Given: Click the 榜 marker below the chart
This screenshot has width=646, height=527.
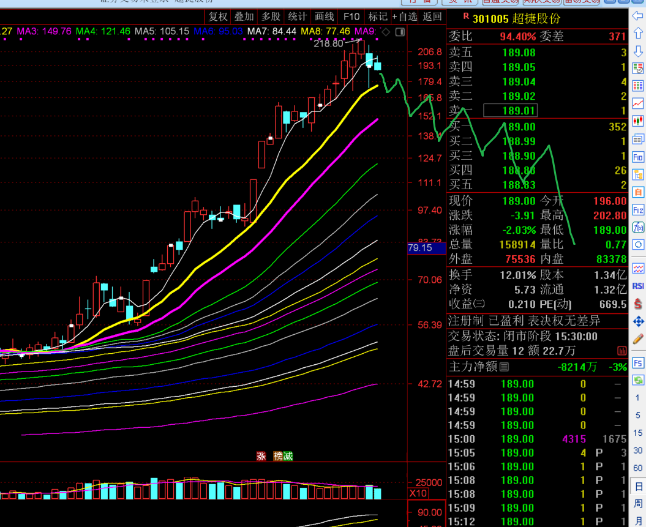Looking at the screenshot, I should [x=279, y=456].
